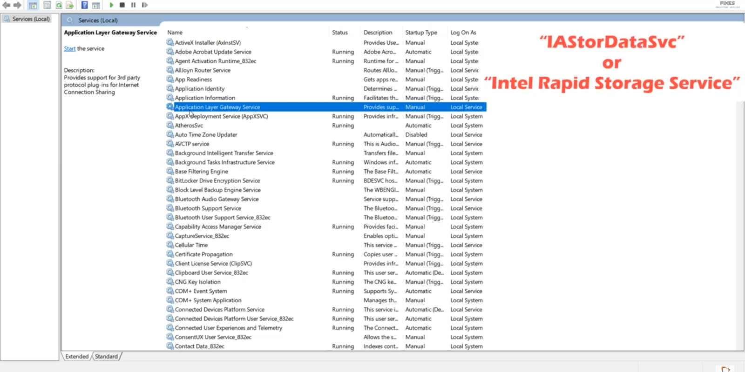This screenshot has height=372, width=745.
Task: Select the BitLocker Drive Encryption Service row
Action: point(217,181)
